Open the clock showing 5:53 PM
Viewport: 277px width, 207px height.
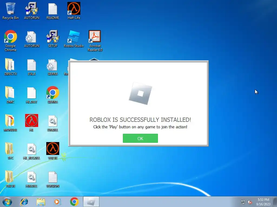(263, 202)
